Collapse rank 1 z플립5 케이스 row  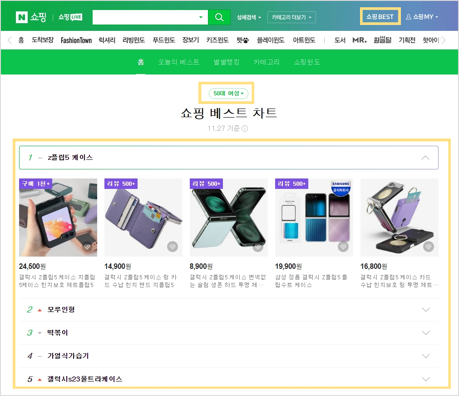[229, 158]
